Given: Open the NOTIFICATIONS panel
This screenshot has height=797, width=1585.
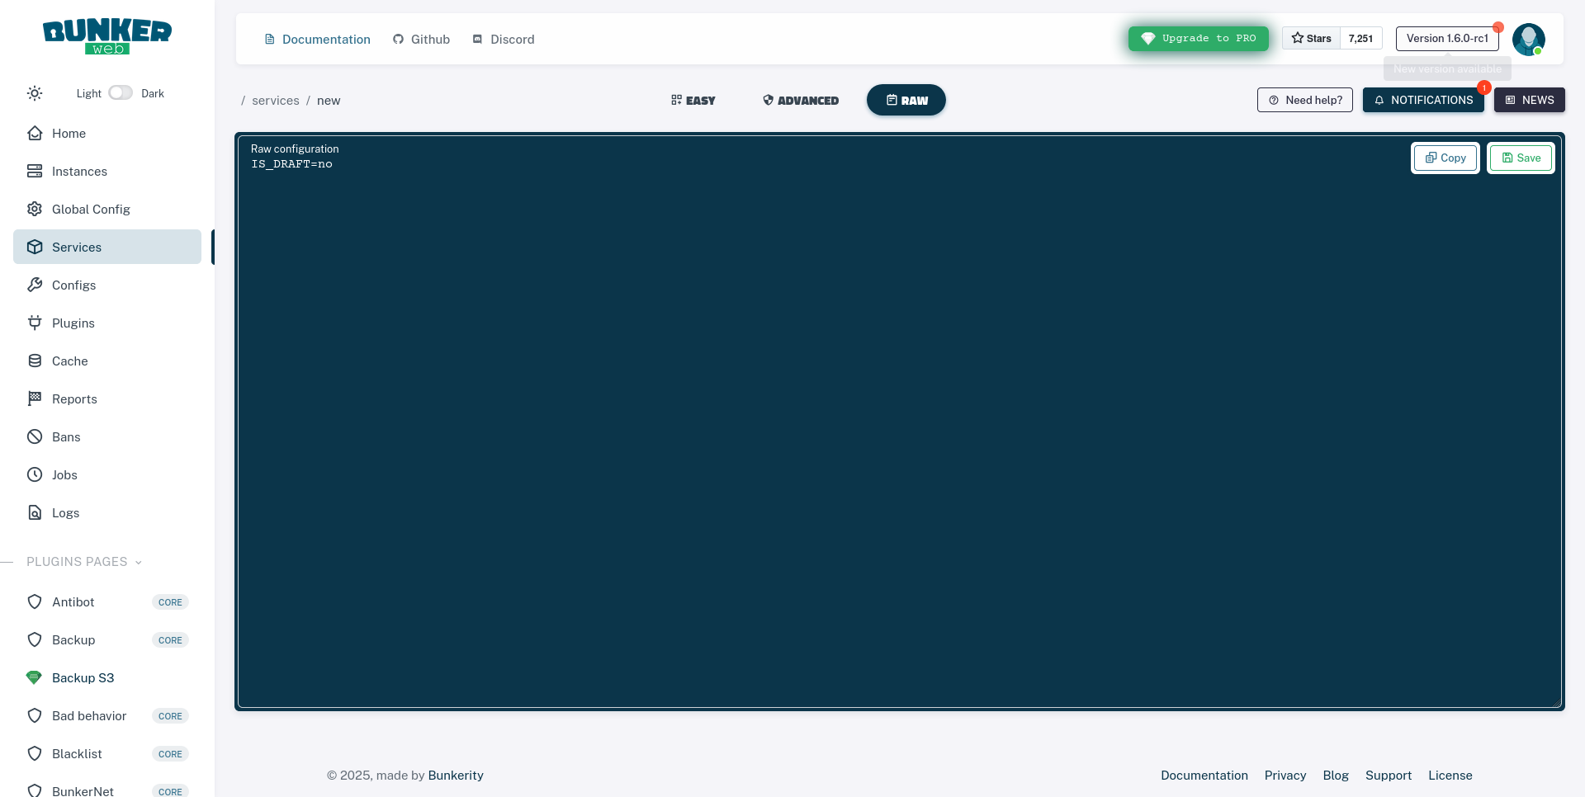Looking at the screenshot, I should click(x=1422, y=100).
